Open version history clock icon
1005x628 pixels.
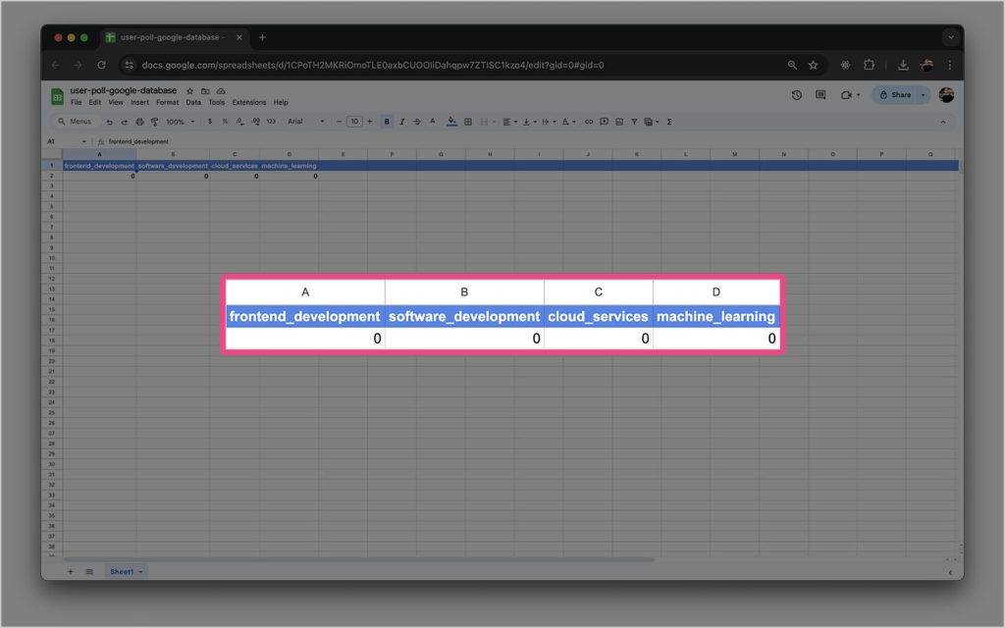pyautogui.click(x=797, y=95)
